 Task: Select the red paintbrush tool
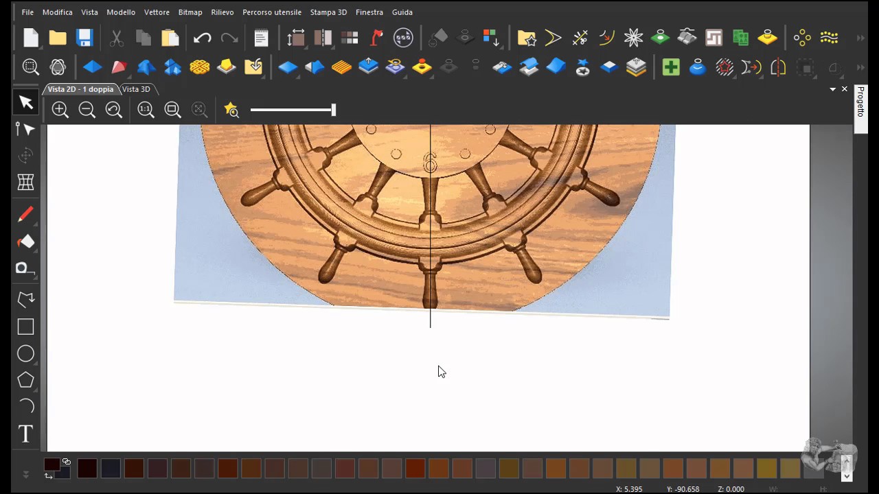[25, 214]
